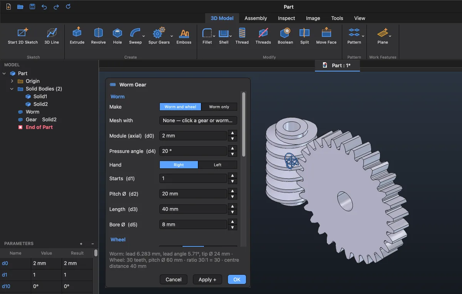Set Hand to Left
The image size is (462, 294).
218,165
